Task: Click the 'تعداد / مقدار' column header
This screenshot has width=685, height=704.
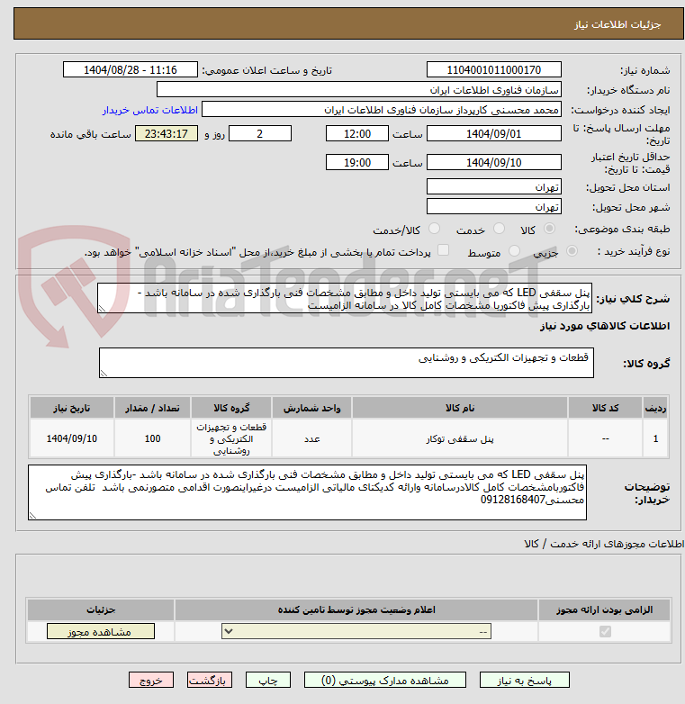Action: tap(153, 408)
